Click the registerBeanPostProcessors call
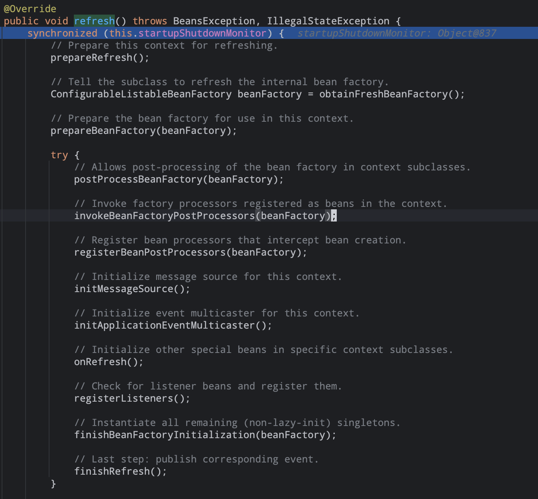 150,252
